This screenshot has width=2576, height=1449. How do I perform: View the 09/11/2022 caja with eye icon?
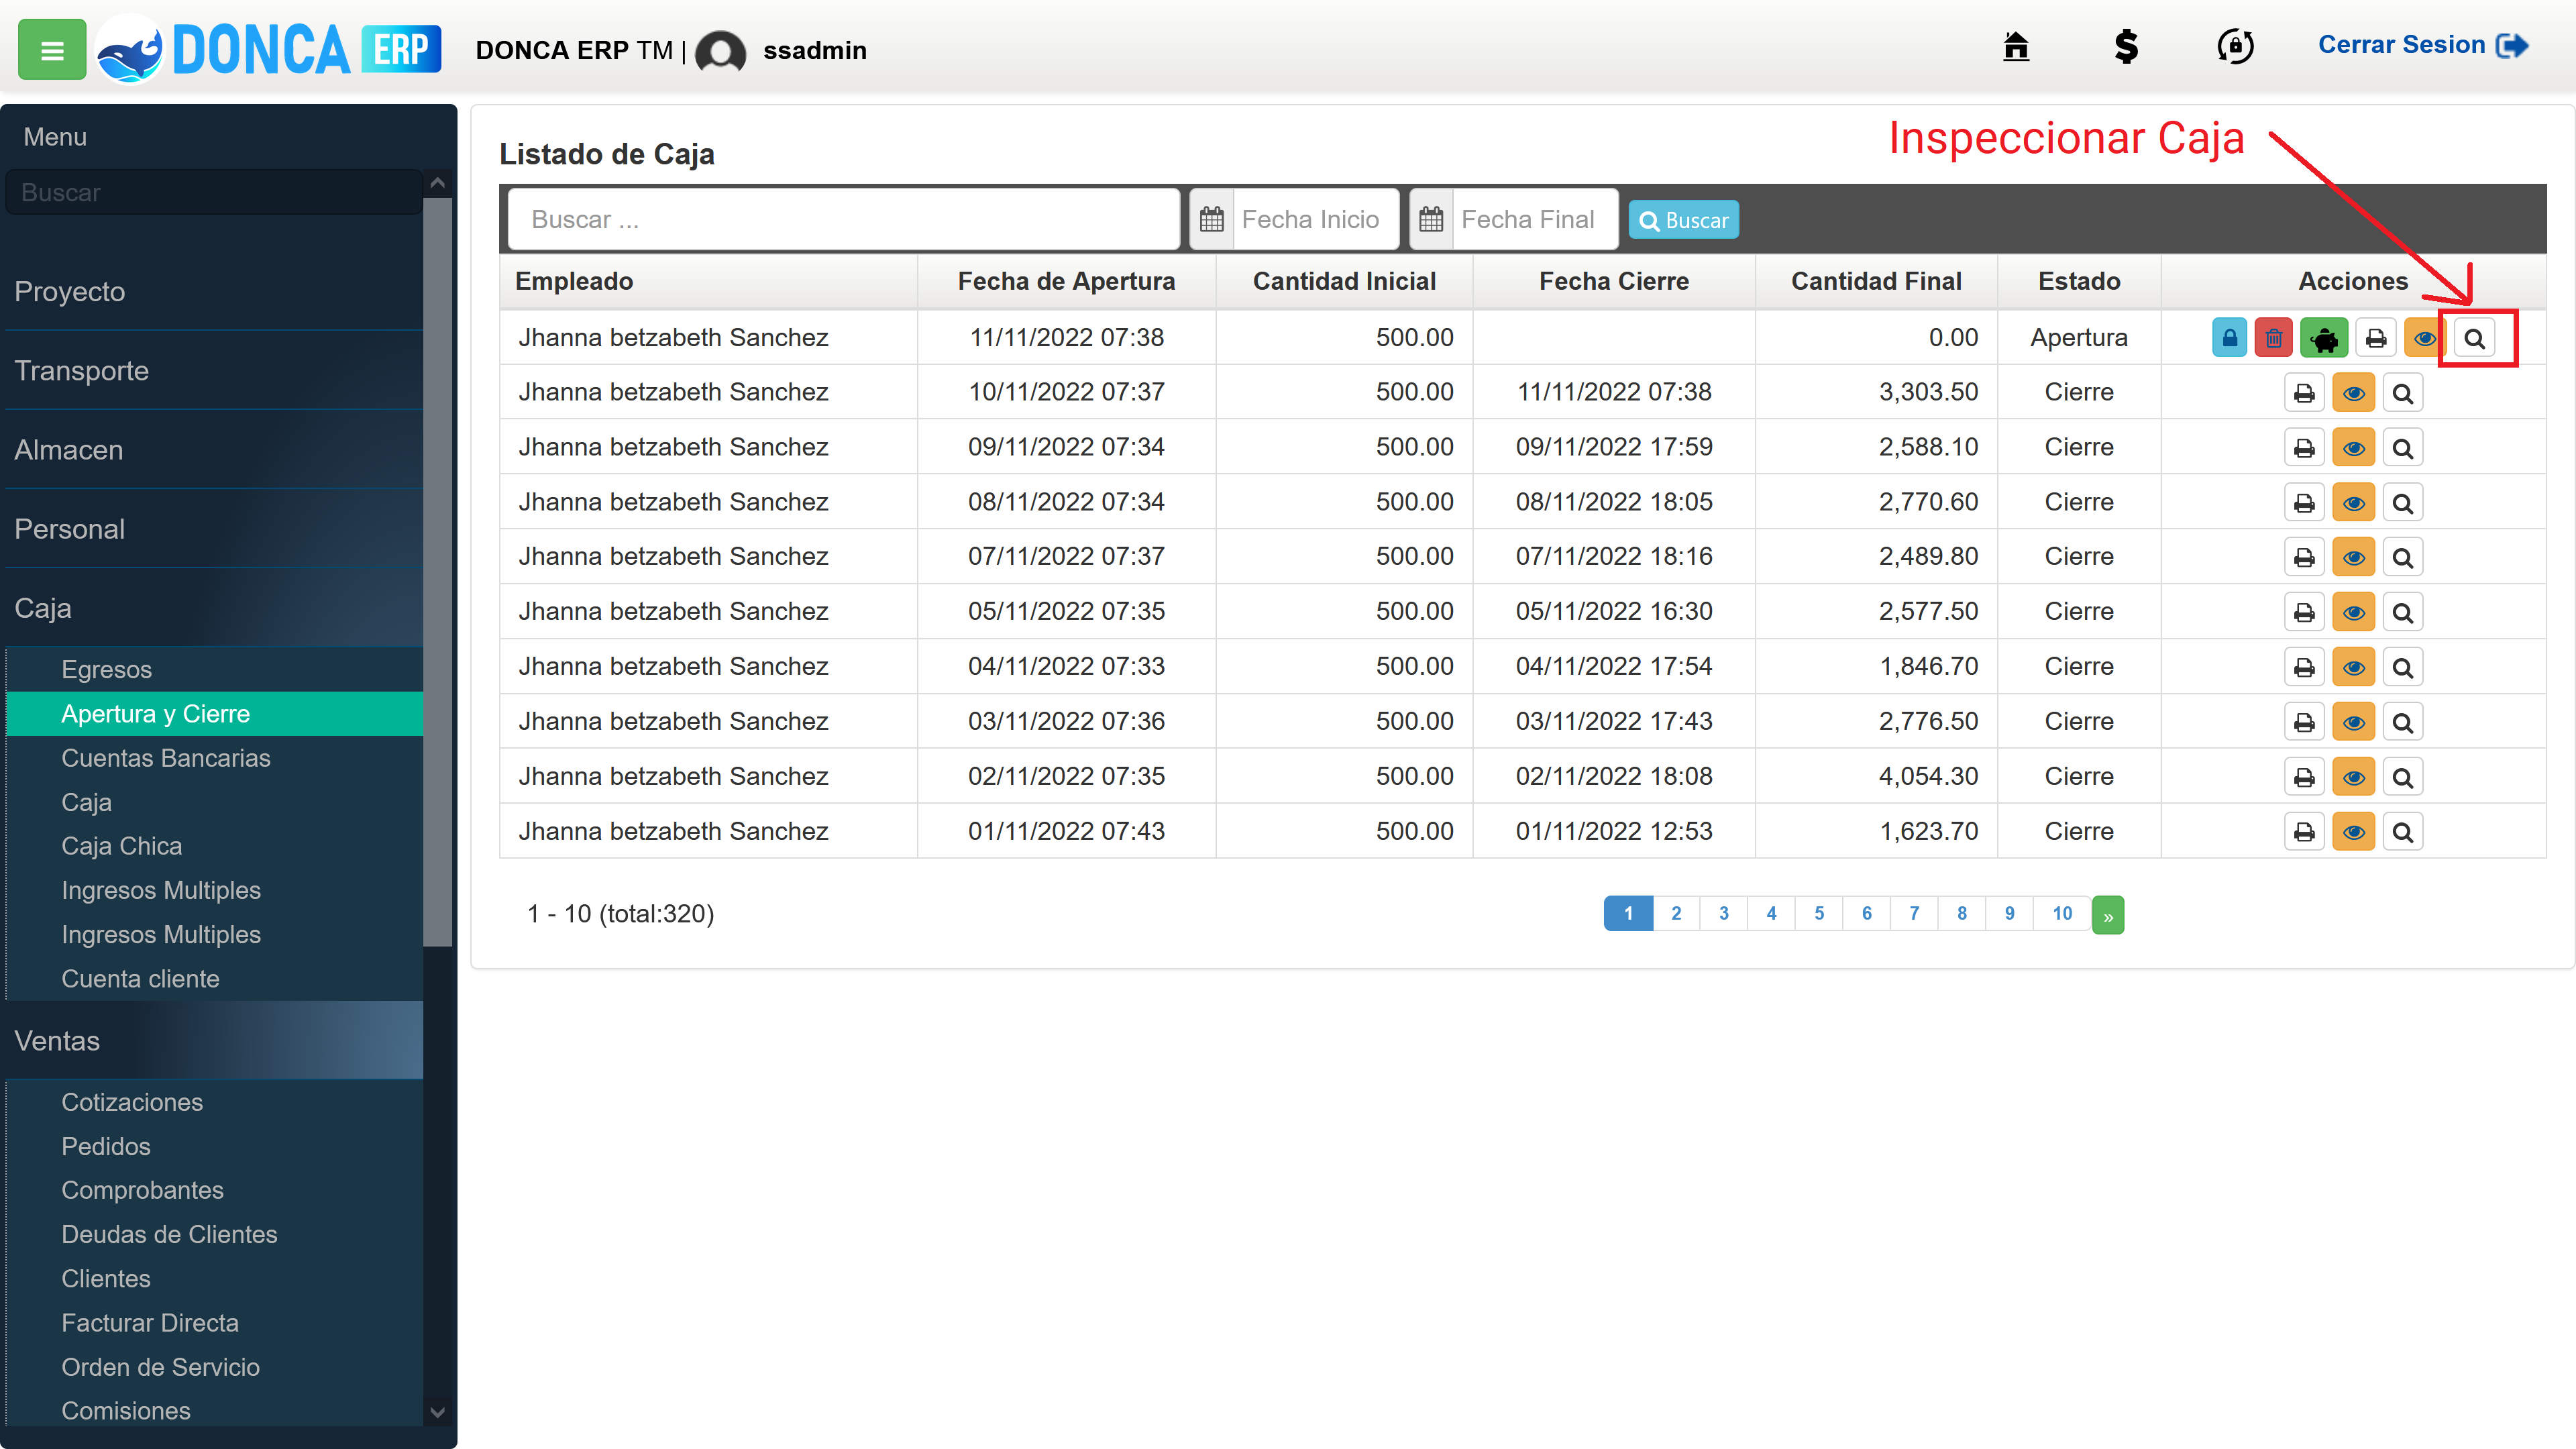pyautogui.click(x=2353, y=448)
